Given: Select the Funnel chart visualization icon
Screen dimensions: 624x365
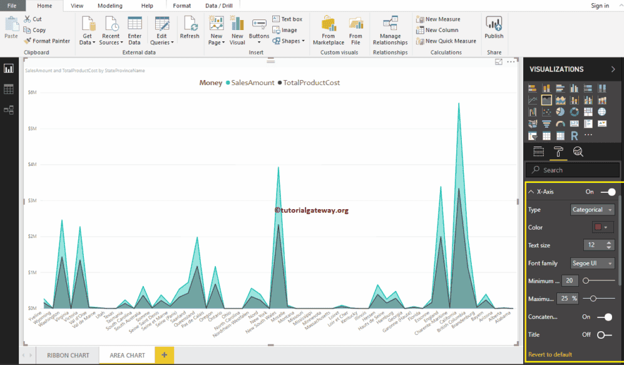Looking at the screenshot, I should click(546, 123).
